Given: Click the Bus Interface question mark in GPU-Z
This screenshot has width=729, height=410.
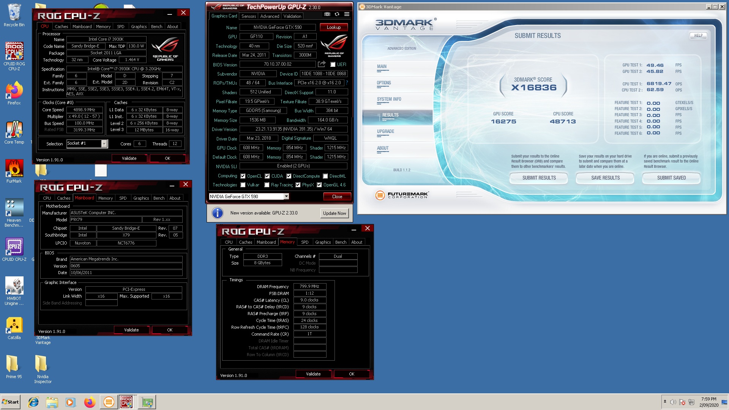Looking at the screenshot, I should pyautogui.click(x=347, y=83).
